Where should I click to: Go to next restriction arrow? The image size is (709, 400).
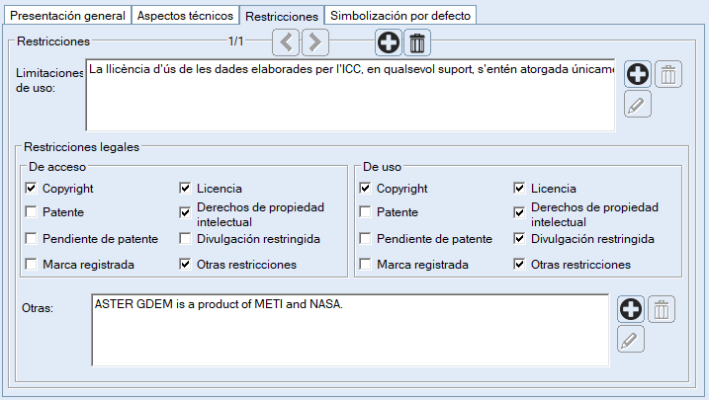(x=314, y=42)
